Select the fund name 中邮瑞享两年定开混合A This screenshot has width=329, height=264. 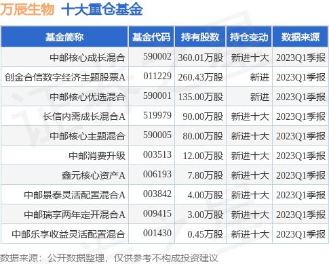tap(75, 215)
